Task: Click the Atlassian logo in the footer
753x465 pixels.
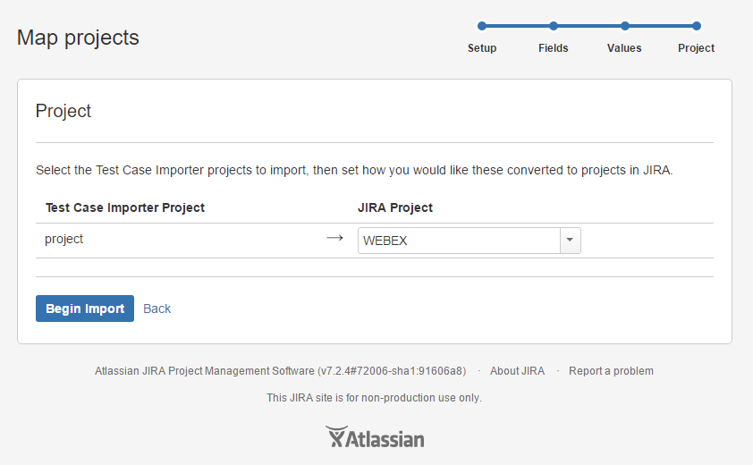Action: click(x=375, y=437)
